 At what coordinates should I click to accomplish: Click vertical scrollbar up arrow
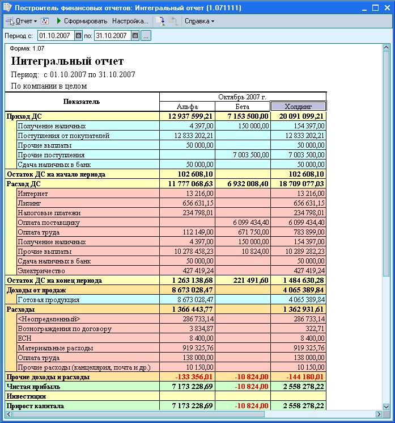tap(386, 48)
